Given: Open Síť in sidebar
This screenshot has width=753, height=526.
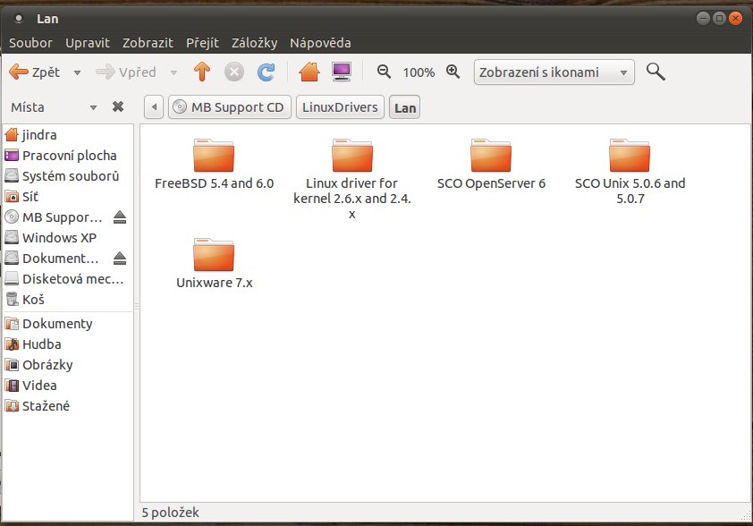Looking at the screenshot, I should tap(68, 197).
